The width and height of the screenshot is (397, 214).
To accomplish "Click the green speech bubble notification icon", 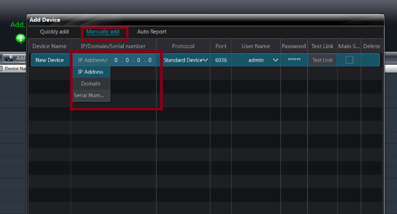I will pyautogui.click(x=20, y=38).
